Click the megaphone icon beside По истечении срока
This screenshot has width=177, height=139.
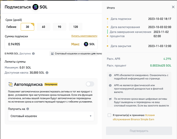pyautogui.click(x=110, y=99)
